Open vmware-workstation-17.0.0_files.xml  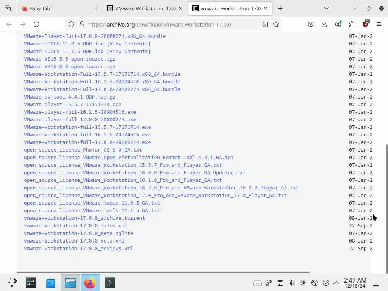[75, 226]
